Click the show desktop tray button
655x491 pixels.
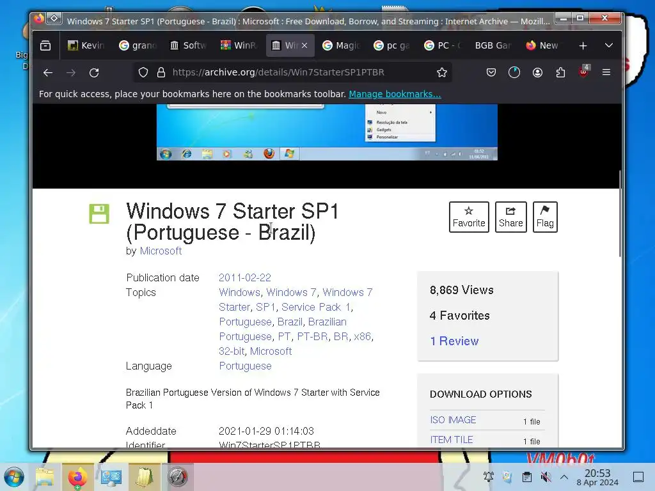pos(638,477)
